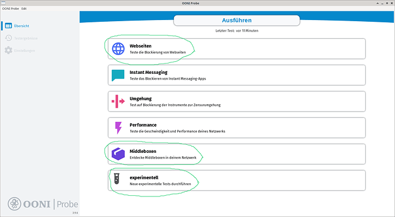
Task: Click the experimentell test tube icon
Action: [116, 179]
